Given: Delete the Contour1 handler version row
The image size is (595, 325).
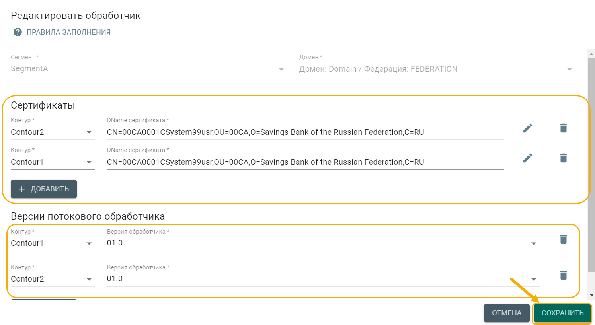Looking at the screenshot, I should click(563, 239).
